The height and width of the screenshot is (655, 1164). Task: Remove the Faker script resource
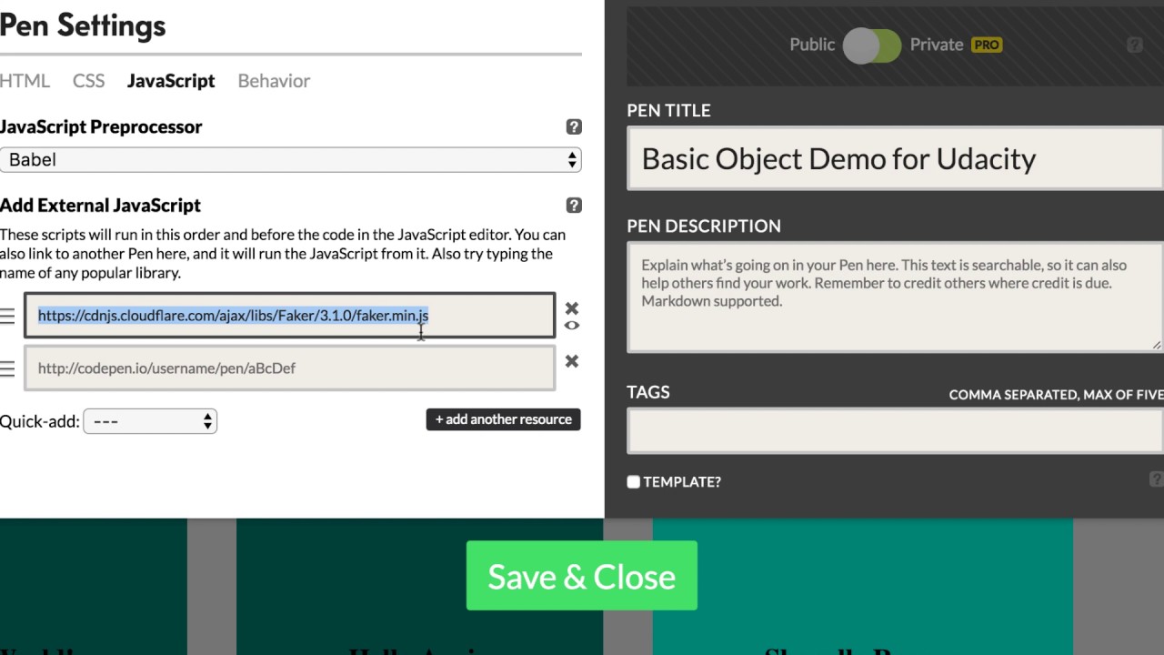pyautogui.click(x=571, y=308)
